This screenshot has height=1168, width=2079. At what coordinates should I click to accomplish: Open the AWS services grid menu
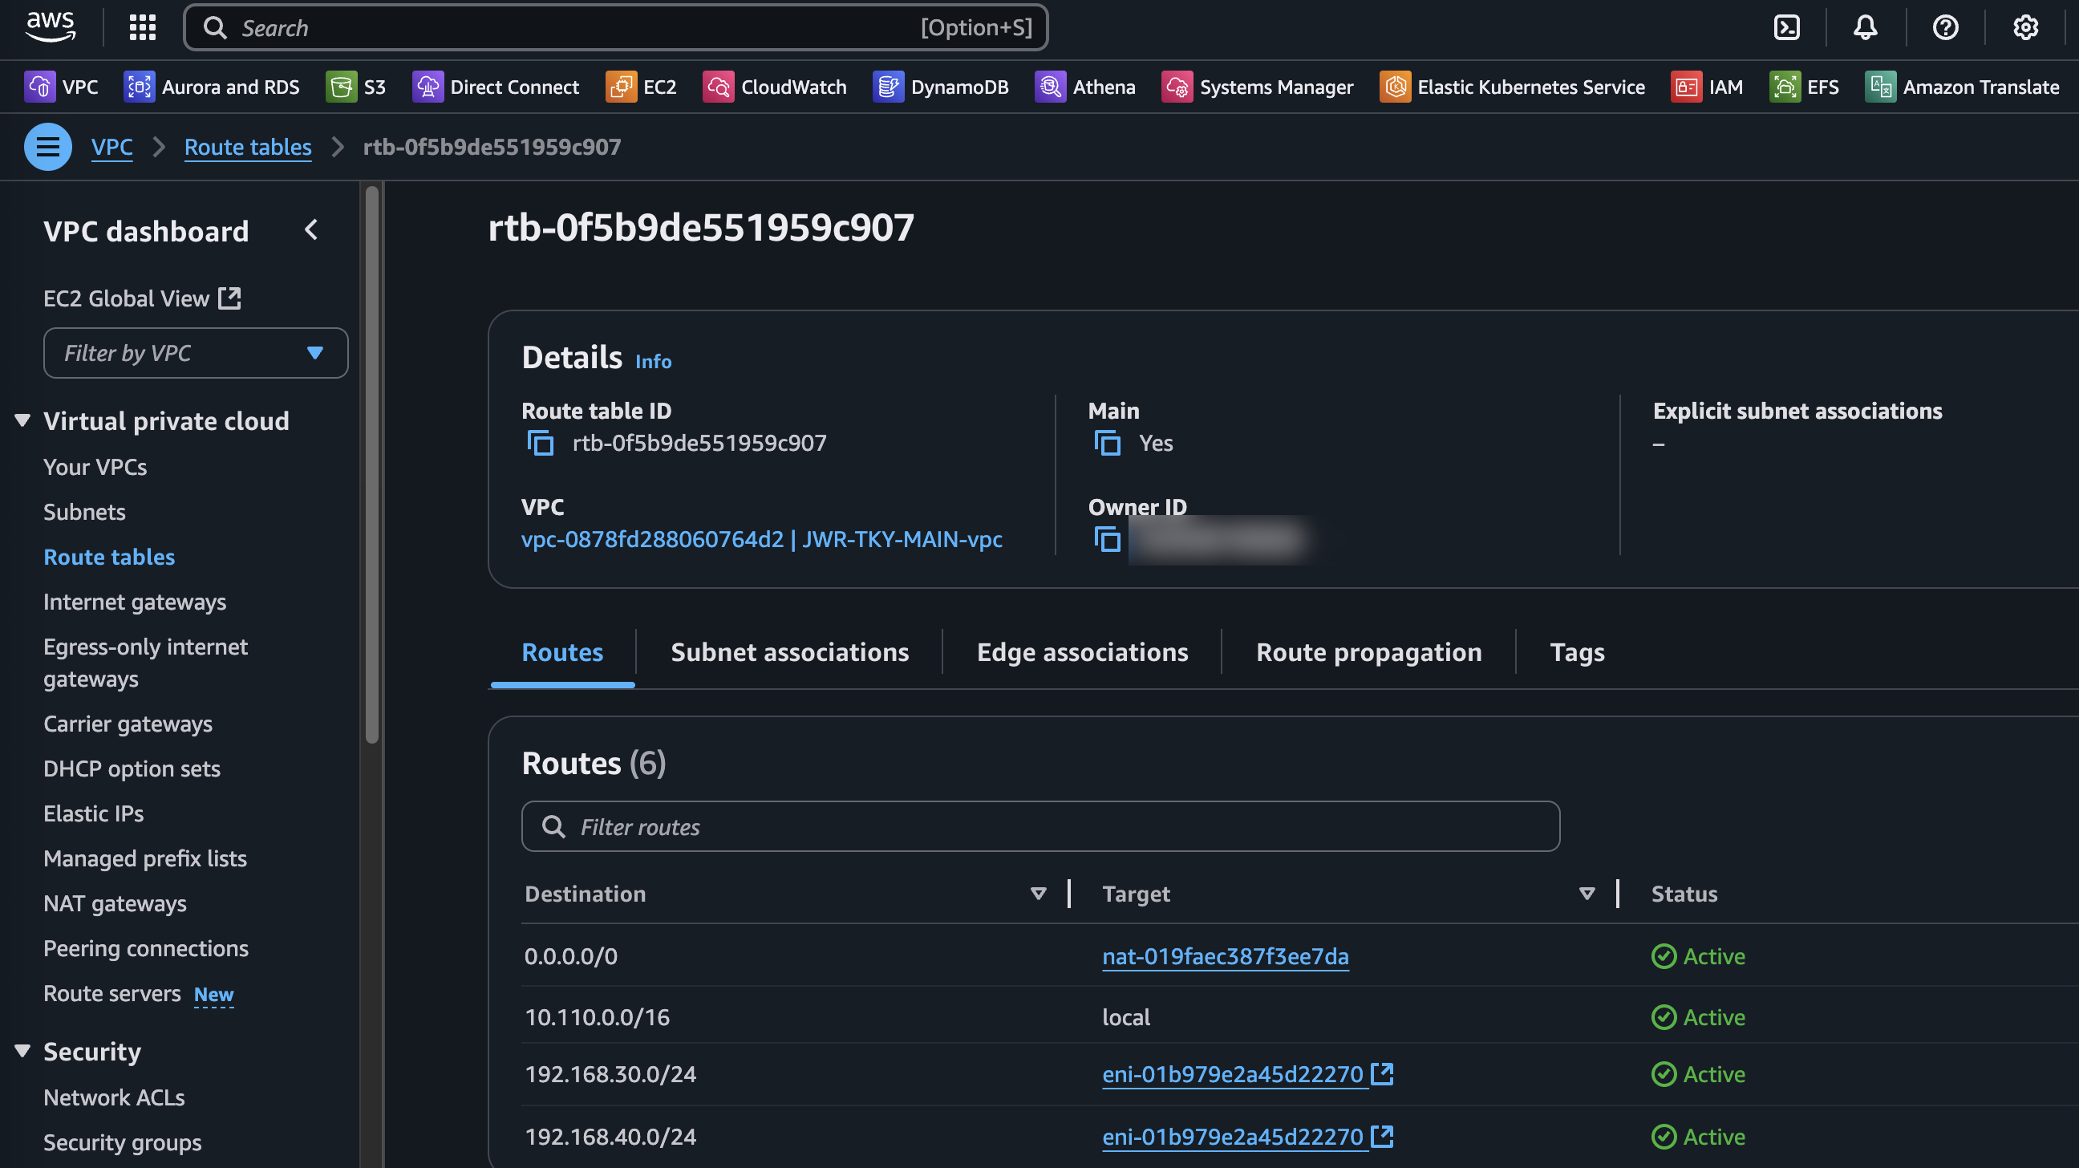(x=142, y=27)
